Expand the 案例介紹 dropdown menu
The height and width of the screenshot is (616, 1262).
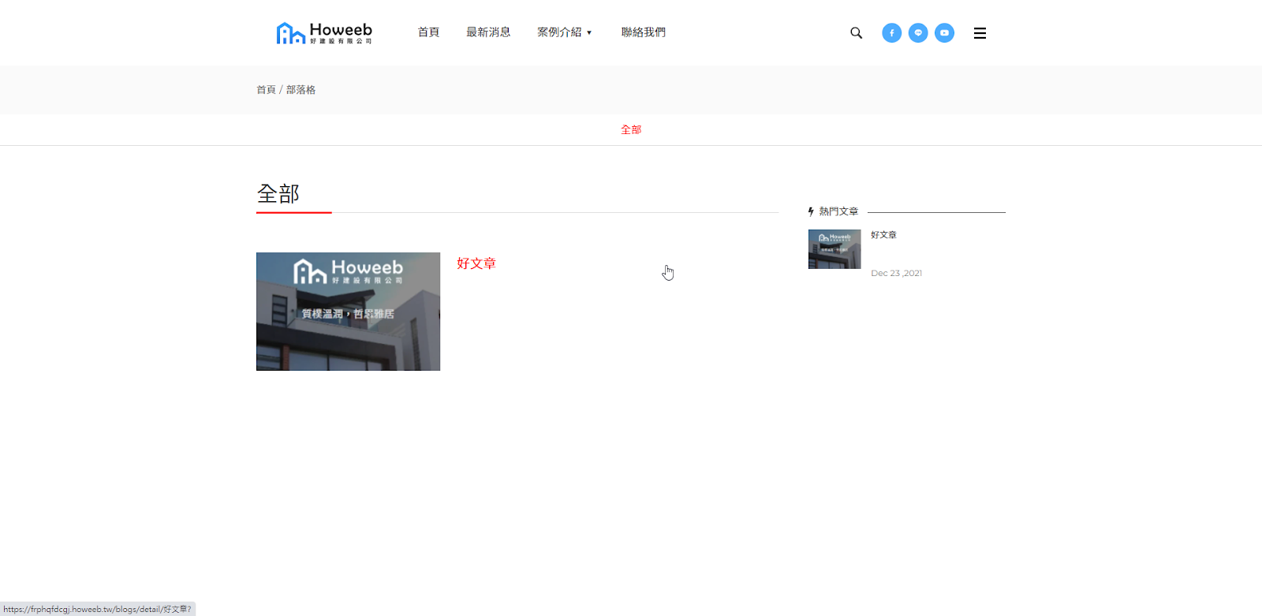click(564, 32)
